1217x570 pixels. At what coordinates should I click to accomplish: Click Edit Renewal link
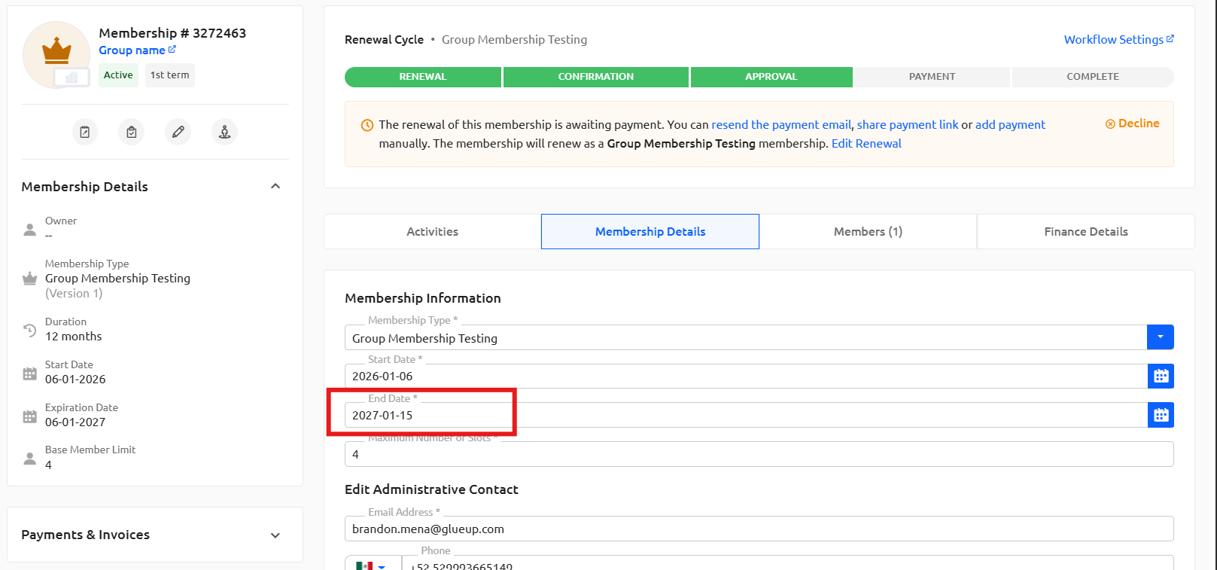(866, 144)
